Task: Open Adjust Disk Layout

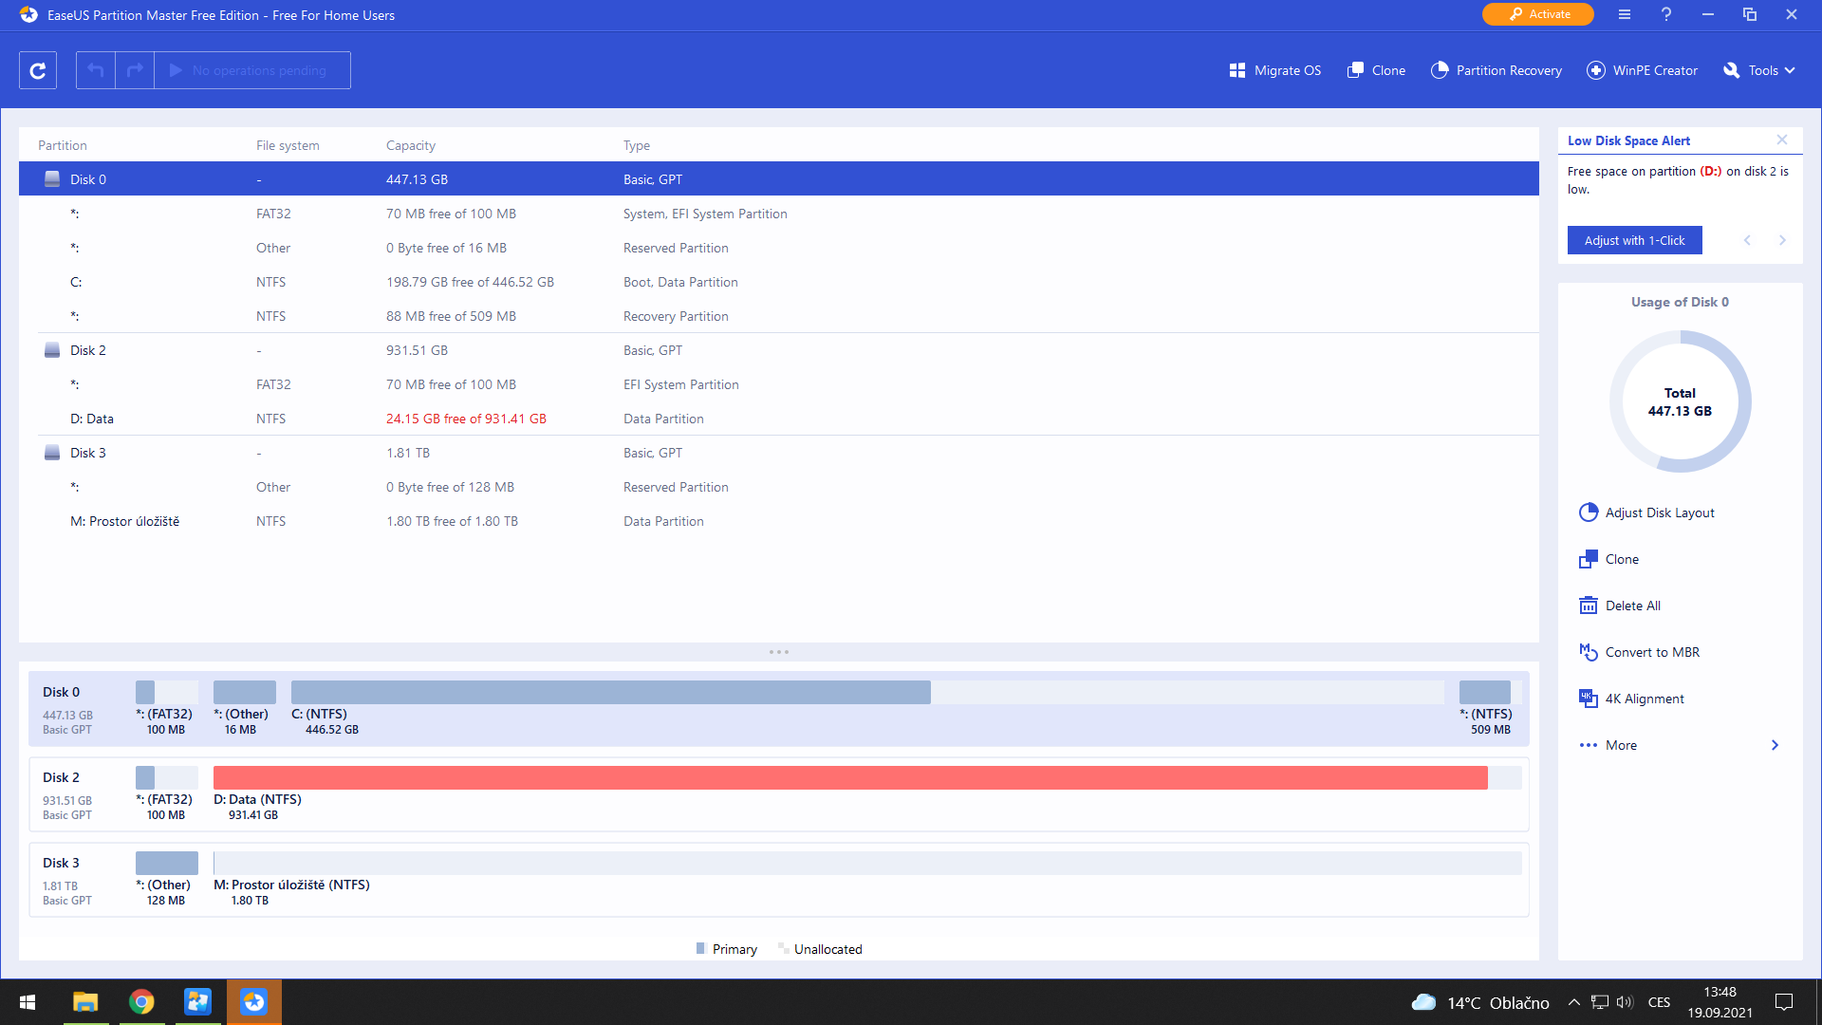Action: coord(1659,512)
